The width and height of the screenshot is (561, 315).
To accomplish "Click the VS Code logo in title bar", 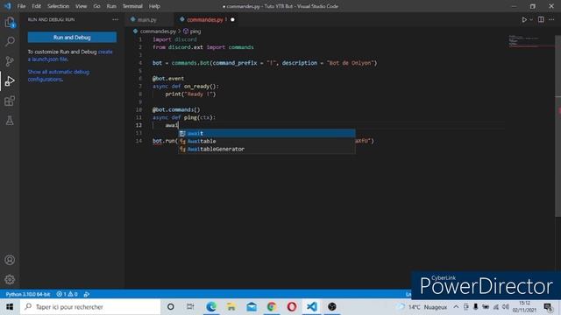I will click(7, 6).
